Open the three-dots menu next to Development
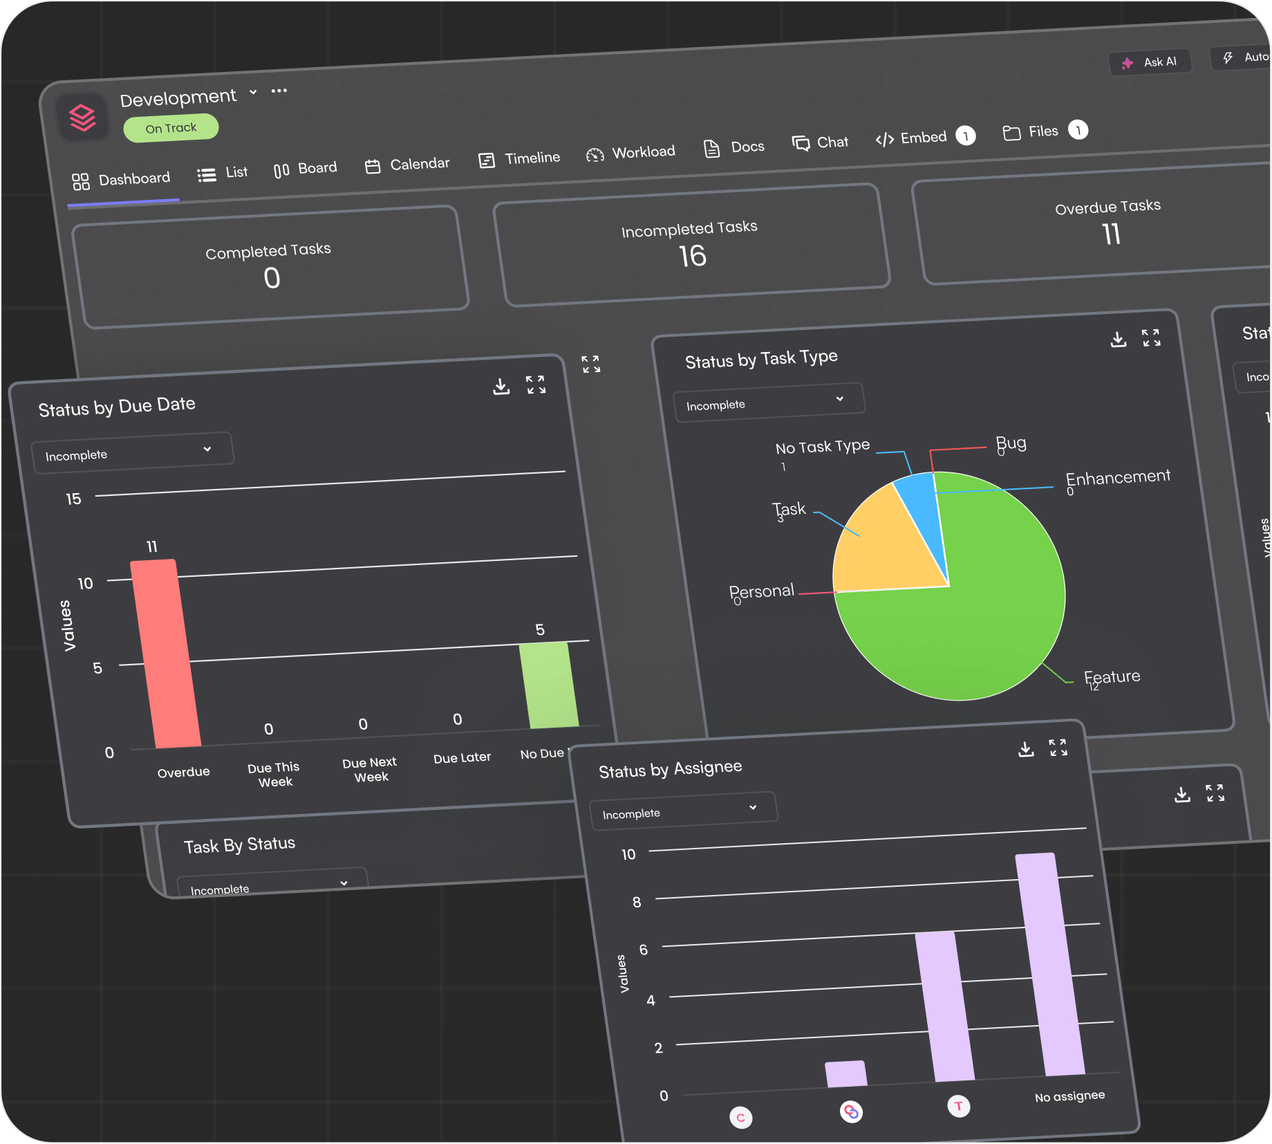The width and height of the screenshot is (1272, 1144). (279, 91)
